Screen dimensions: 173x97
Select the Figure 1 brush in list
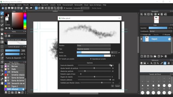pyautogui.click(x=14, y=86)
